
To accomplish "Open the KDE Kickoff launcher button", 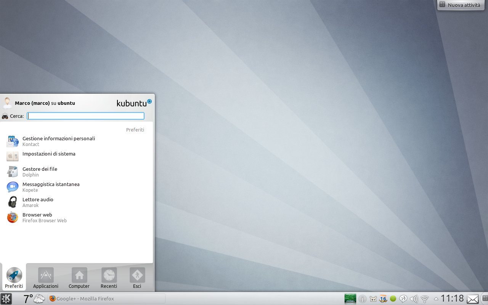I will tap(6, 299).
